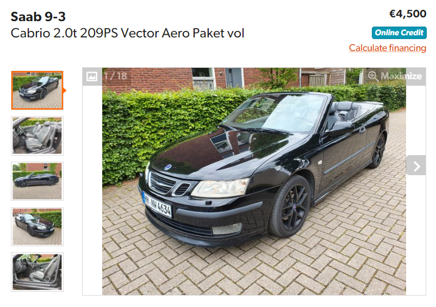Click the black front wheel in the photo
The image size is (436, 307).
click(290, 206)
